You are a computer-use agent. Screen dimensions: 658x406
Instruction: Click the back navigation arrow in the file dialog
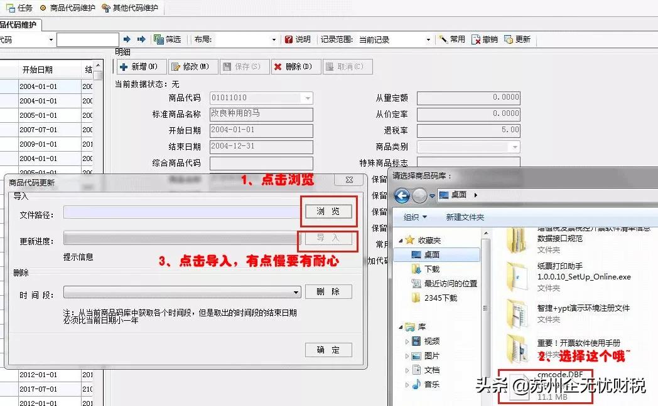click(x=402, y=195)
